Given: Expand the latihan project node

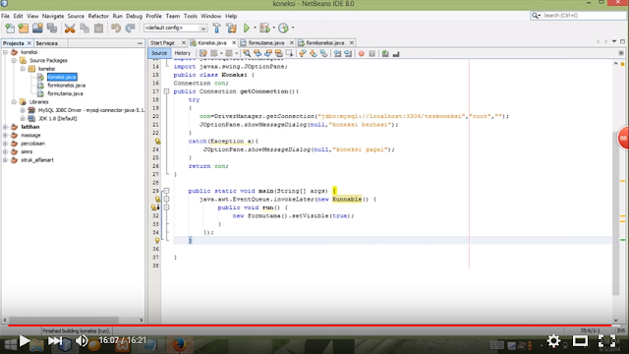Looking at the screenshot, I should (x=5, y=127).
